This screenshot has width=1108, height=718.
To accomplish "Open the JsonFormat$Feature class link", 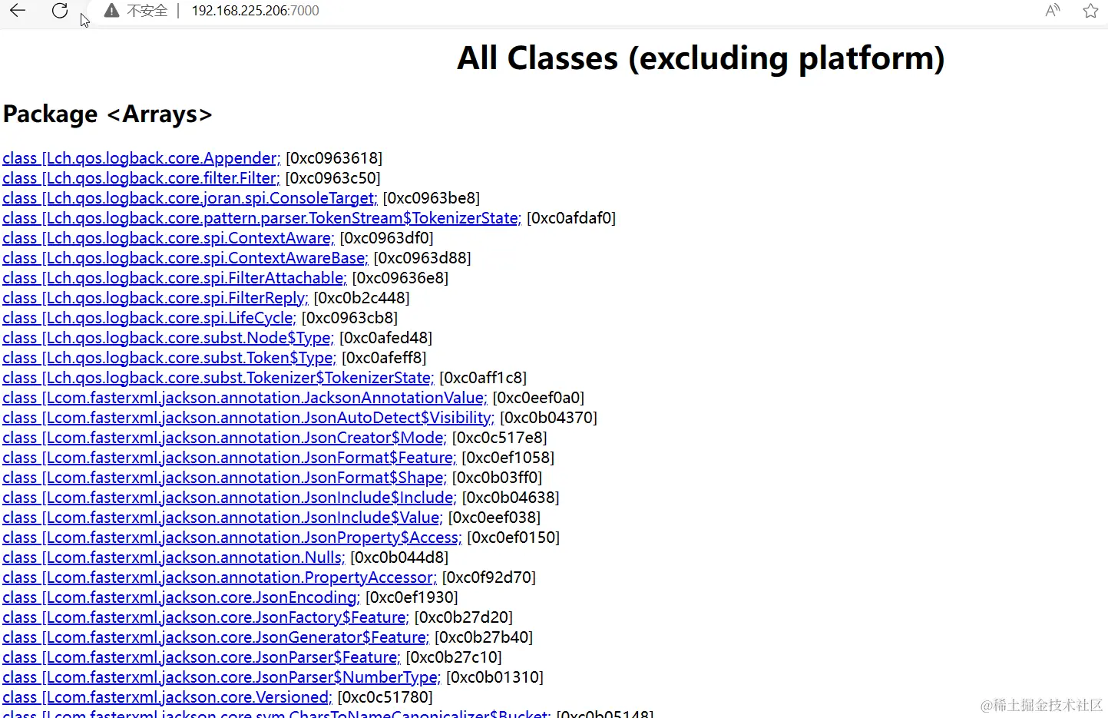I will click(x=229, y=458).
